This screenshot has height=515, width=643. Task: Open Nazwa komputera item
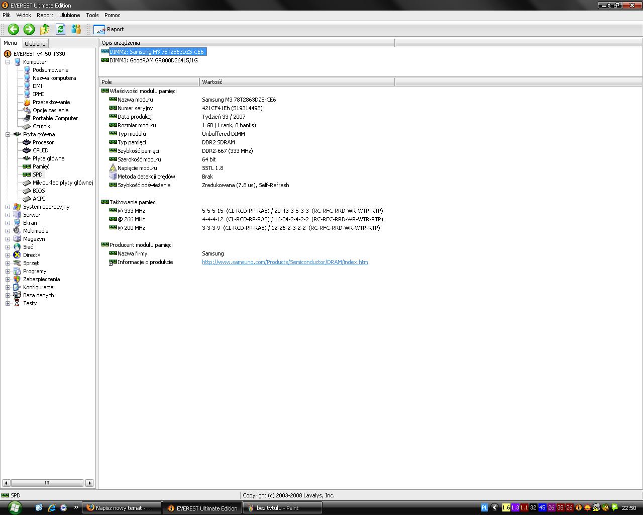click(54, 78)
